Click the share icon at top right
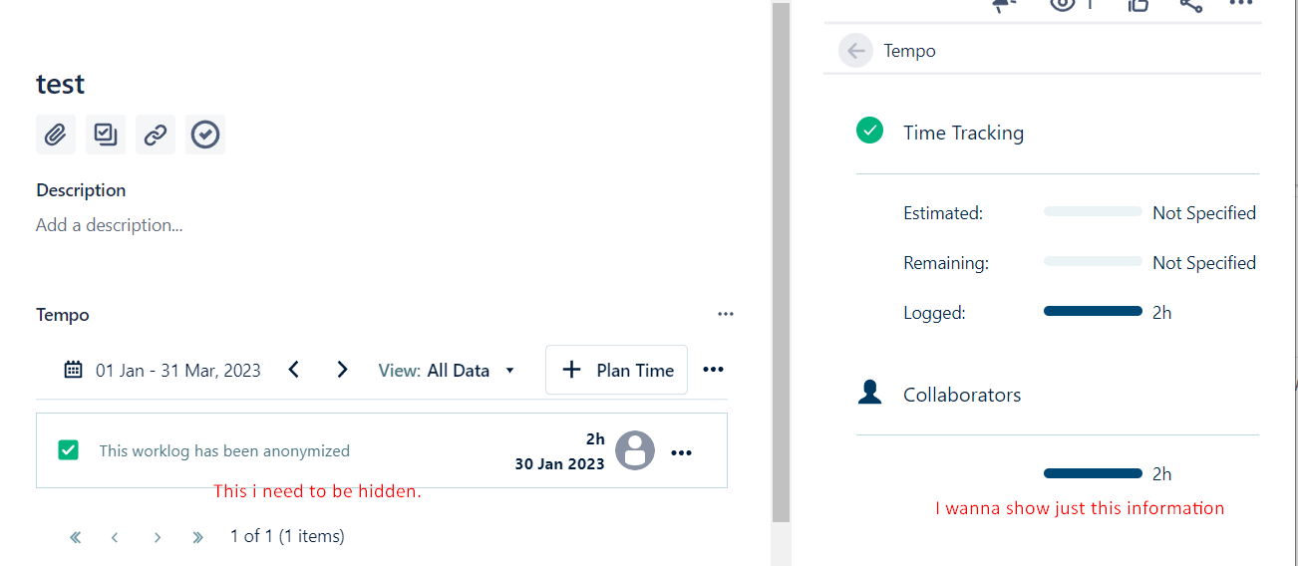The height and width of the screenshot is (566, 1298). pos(1191,4)
